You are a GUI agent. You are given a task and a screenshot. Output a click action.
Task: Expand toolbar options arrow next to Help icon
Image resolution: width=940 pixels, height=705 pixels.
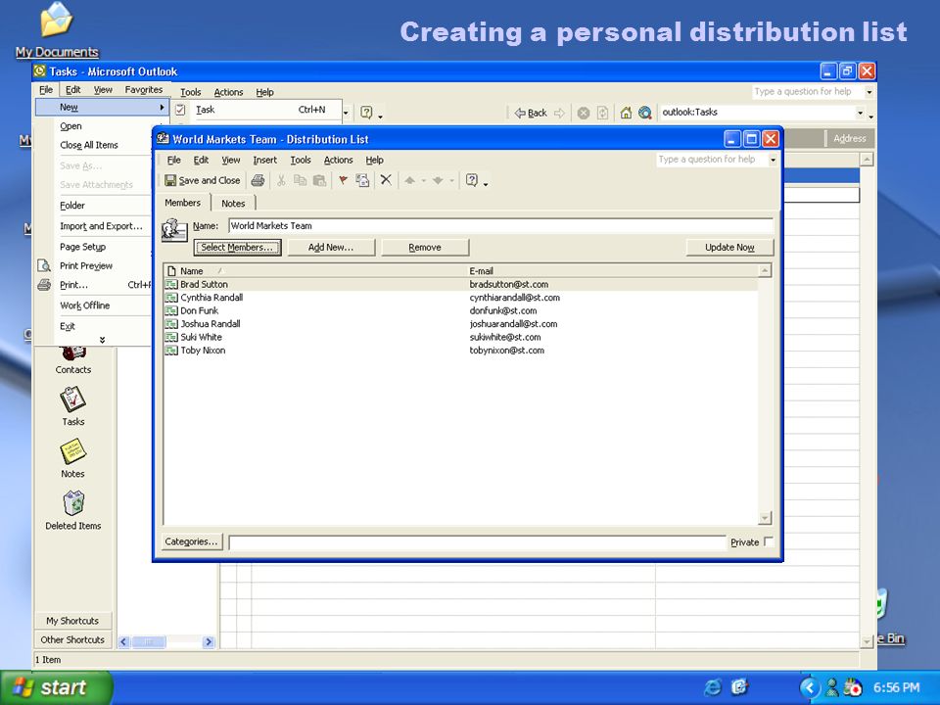click(x=486, y=182)
